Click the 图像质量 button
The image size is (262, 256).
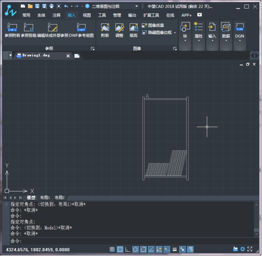pos(153,25)
